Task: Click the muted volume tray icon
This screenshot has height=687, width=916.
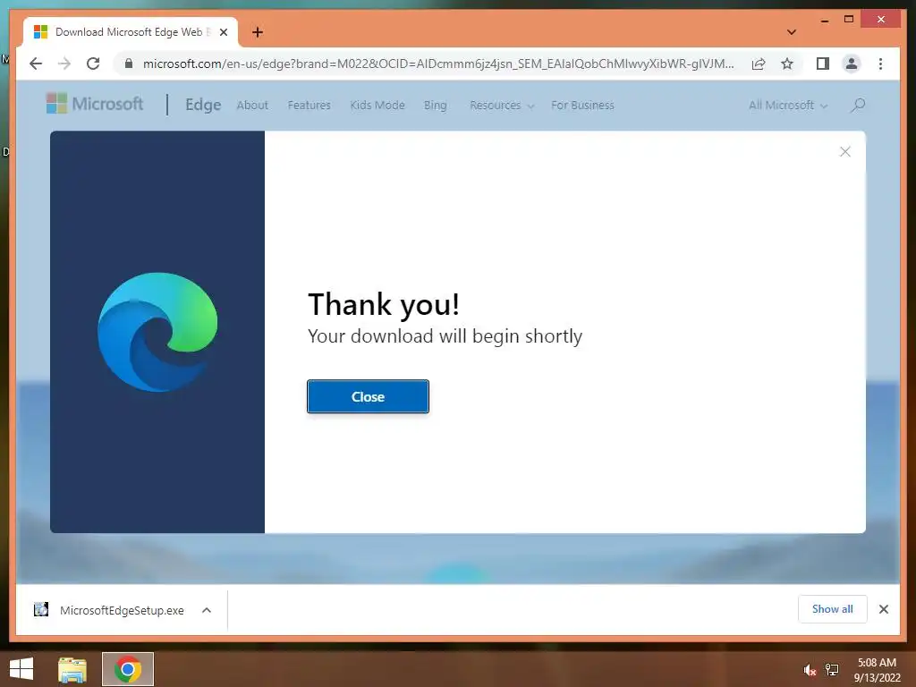Action: [x=810, y=670]
